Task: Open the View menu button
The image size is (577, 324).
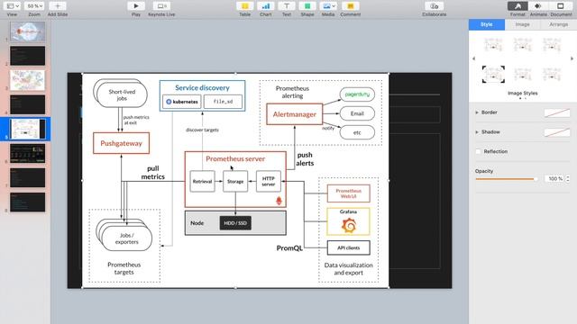Action: (12, 6)
